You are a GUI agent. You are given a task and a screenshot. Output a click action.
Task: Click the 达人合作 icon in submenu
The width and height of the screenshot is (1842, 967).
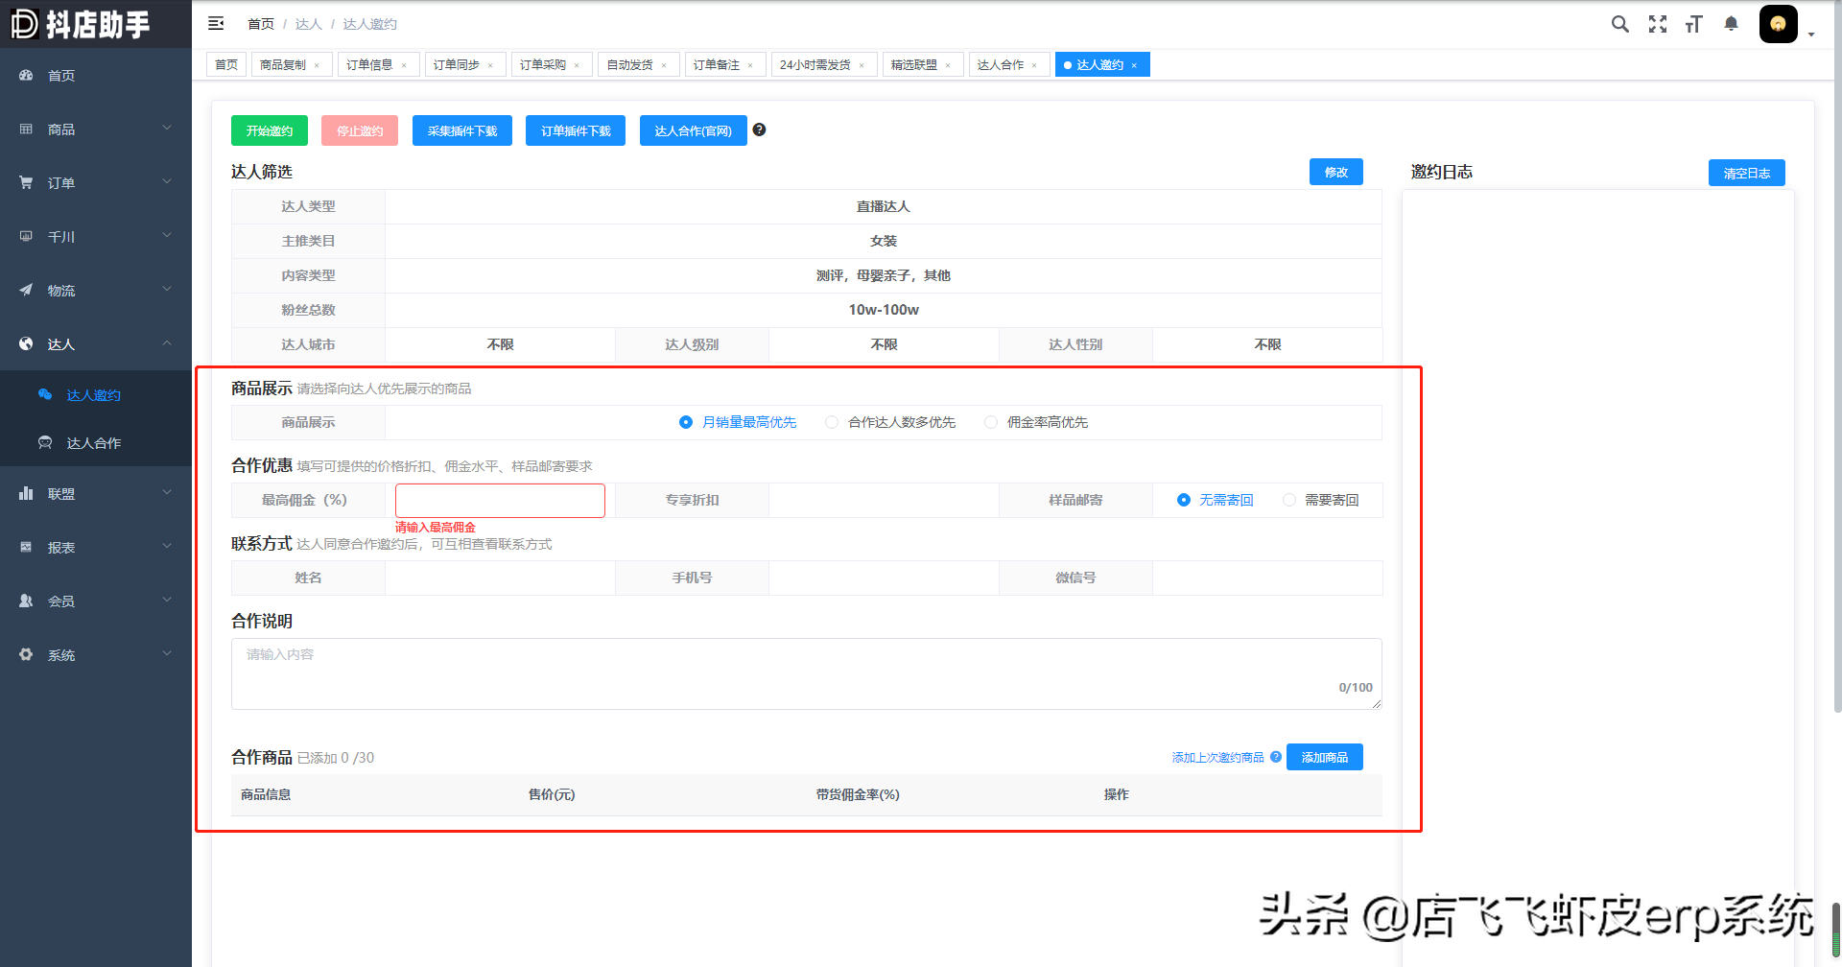[44, 442]
